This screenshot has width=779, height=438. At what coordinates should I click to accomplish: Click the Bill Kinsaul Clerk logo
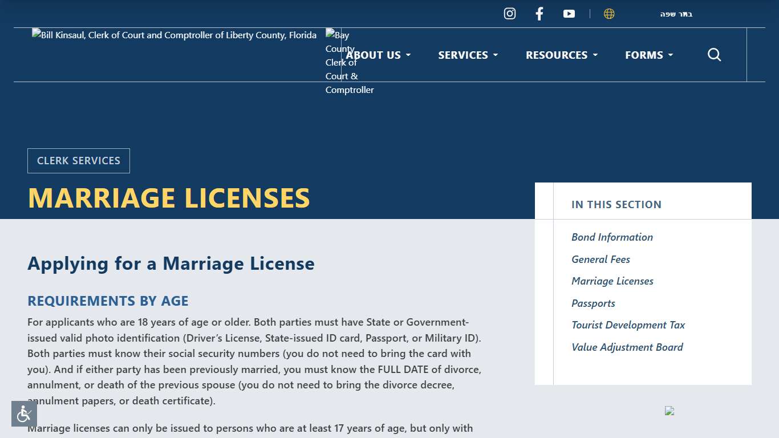click(x=174, y=35)
